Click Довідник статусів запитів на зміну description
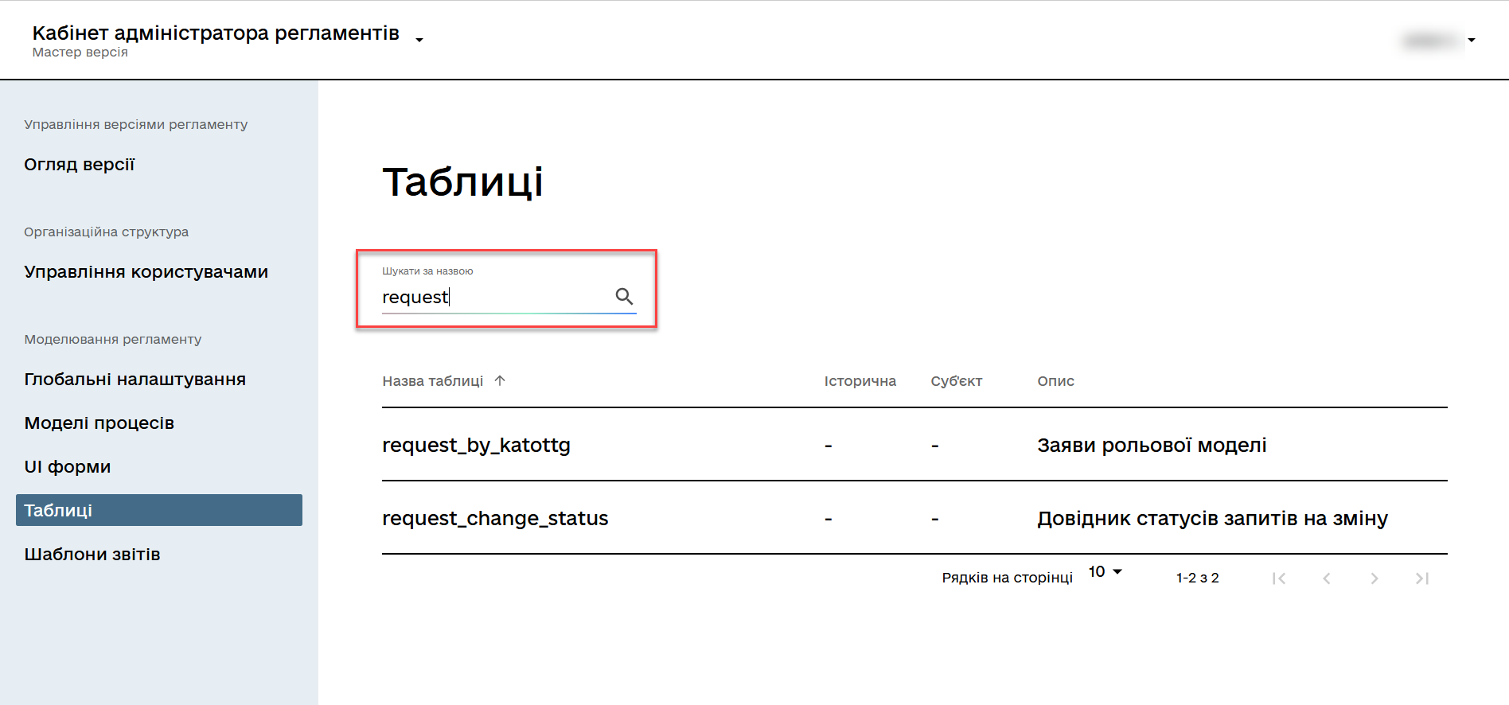Image resolution: width=1509 pixels, height=705 pixels. click(x=1212, y=518)
